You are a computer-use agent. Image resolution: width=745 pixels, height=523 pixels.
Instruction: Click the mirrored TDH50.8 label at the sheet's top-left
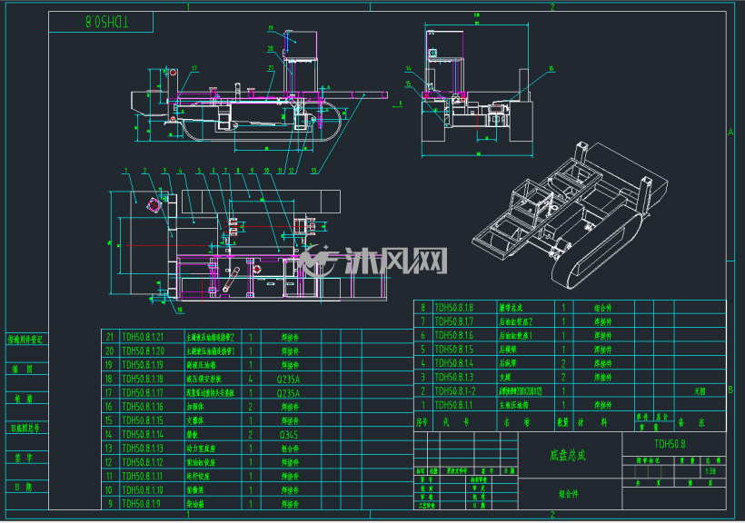tap(107, 22)
